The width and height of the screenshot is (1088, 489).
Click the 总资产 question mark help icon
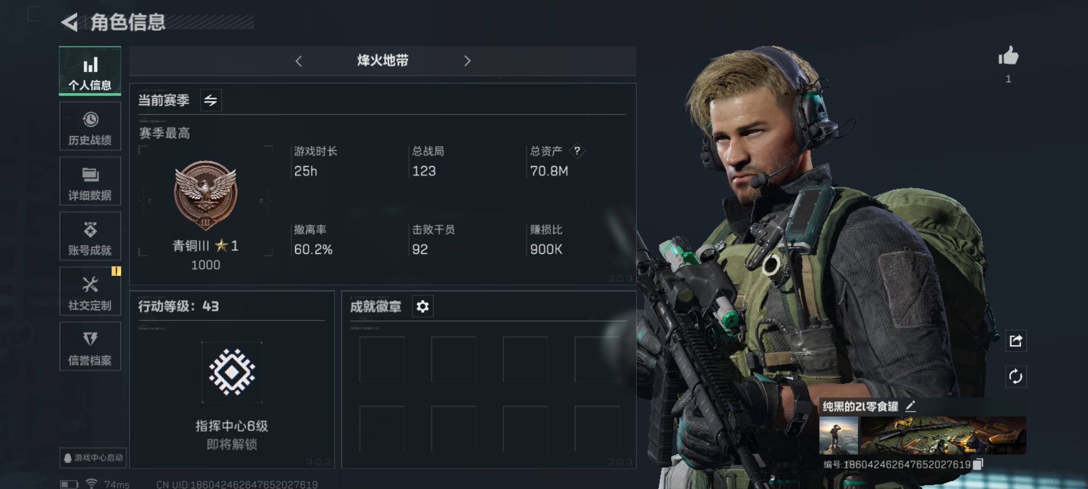click(x=577, y=151)
